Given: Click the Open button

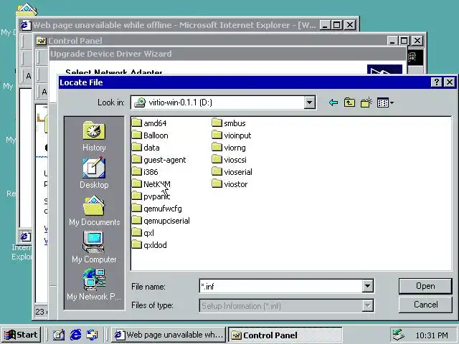Looking at the screenshot, I should point(425,286).
